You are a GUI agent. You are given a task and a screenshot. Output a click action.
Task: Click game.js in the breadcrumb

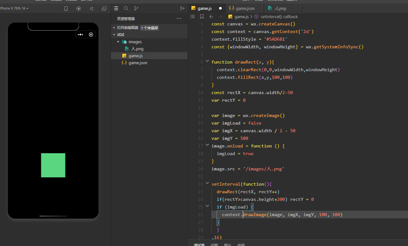click(x=241, y=17)
